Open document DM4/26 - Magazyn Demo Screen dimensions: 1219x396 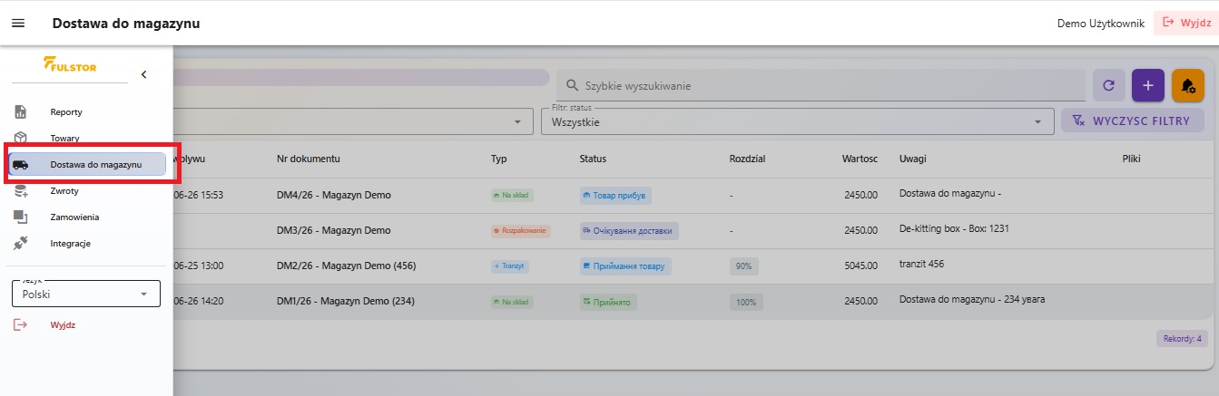click(x=333, y=195)
